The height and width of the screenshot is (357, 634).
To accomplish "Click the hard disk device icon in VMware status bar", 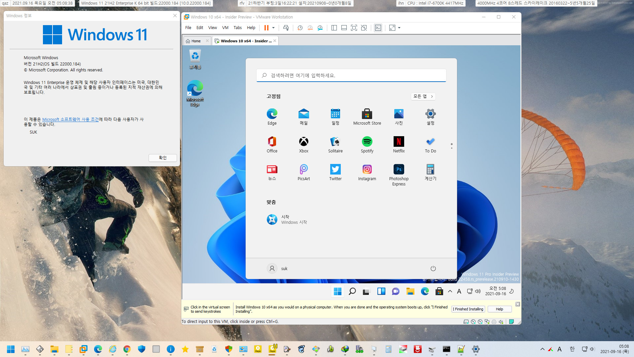I will coord(466,322).
